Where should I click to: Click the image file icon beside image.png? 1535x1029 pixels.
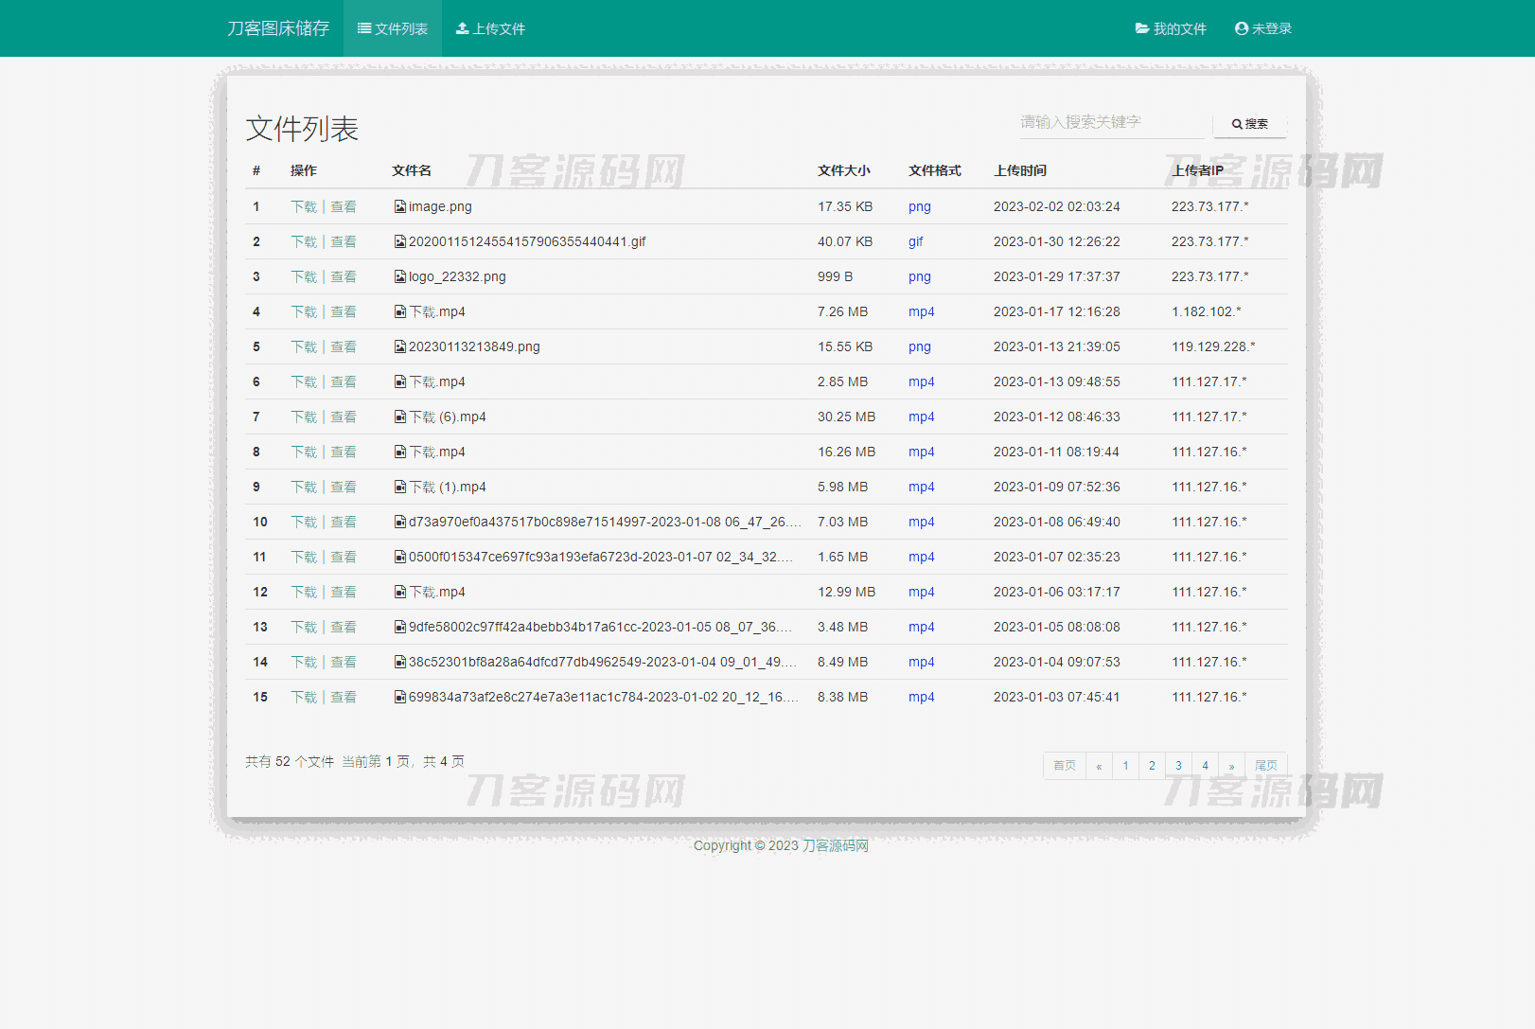[x=400, y=206]
